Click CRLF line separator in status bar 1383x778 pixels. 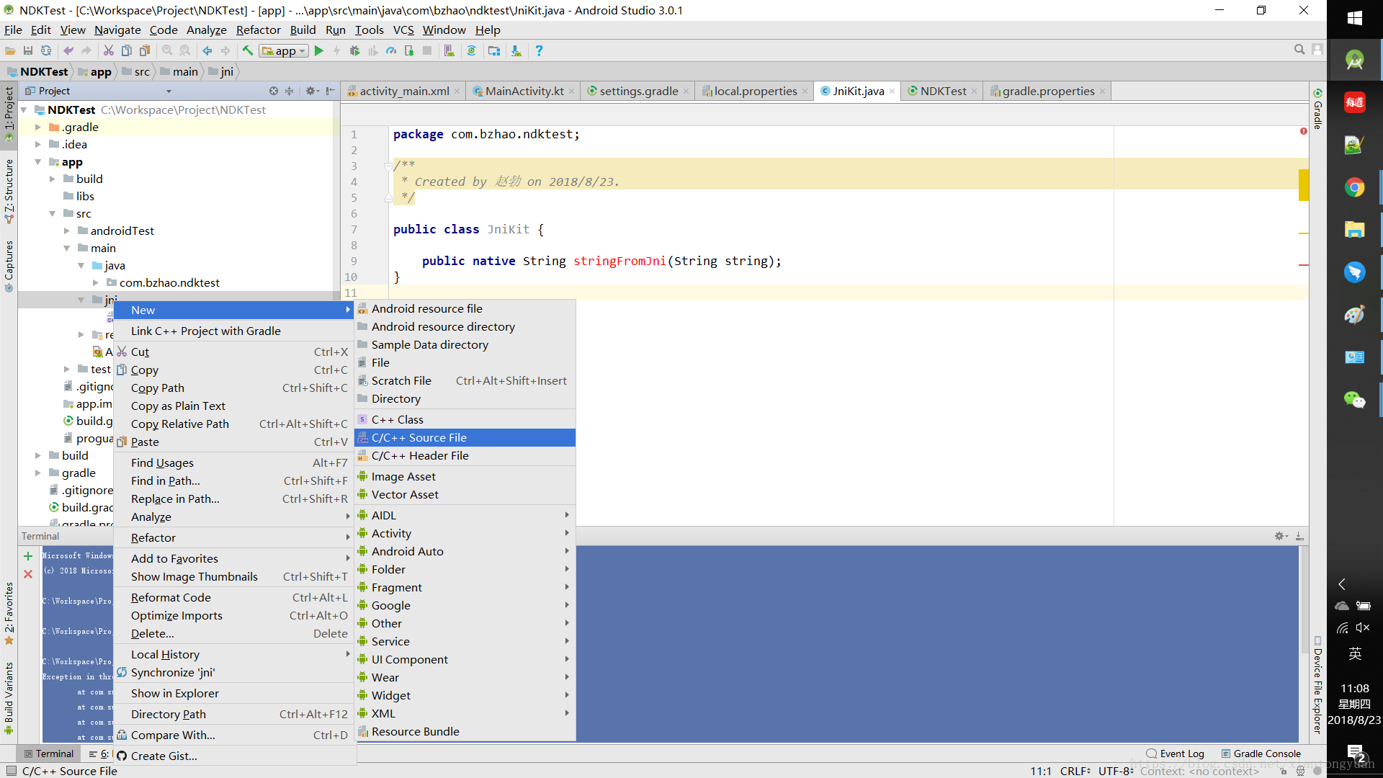[1075, 771]
